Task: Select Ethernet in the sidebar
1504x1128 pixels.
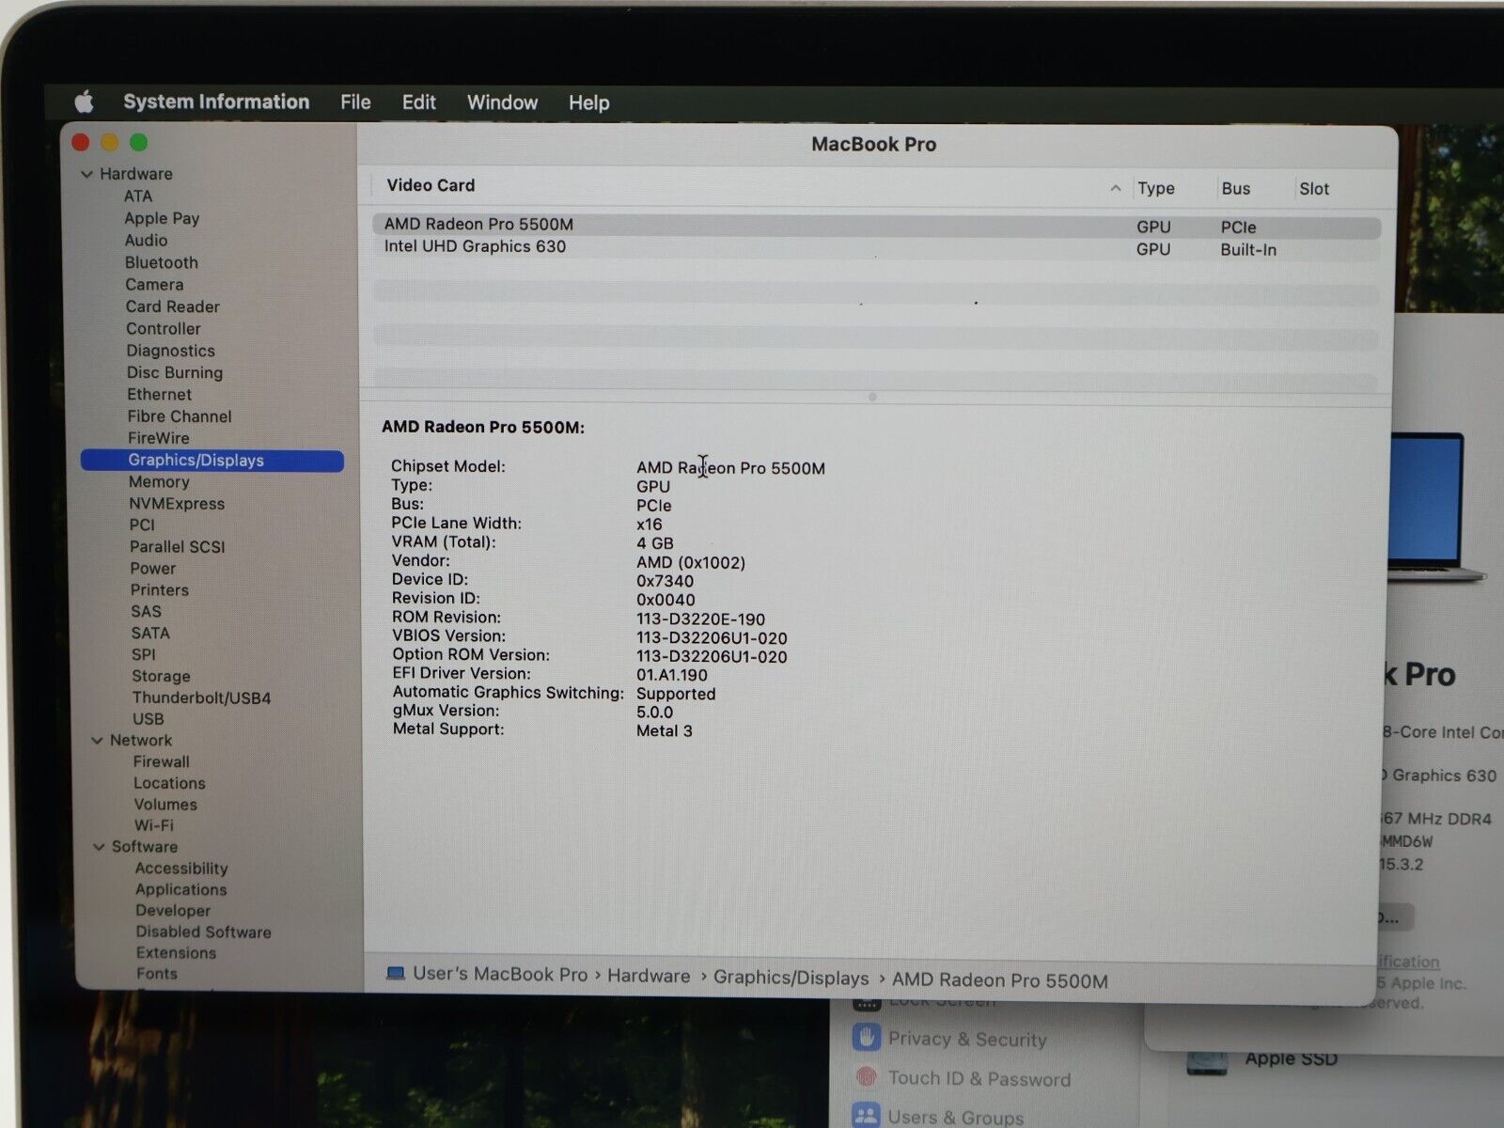Action: tap(160, 394)
